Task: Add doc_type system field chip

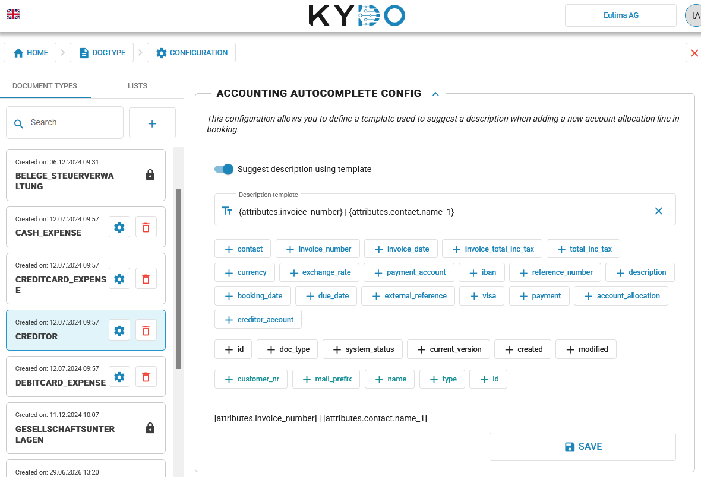Action: click(287, 349)
